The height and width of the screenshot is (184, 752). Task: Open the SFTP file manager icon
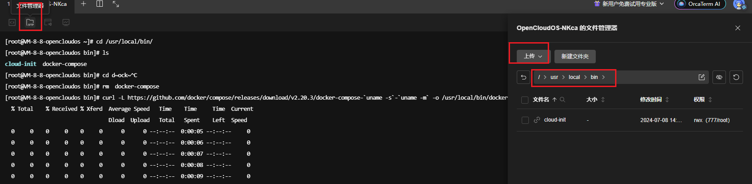(x=30, y=22)
